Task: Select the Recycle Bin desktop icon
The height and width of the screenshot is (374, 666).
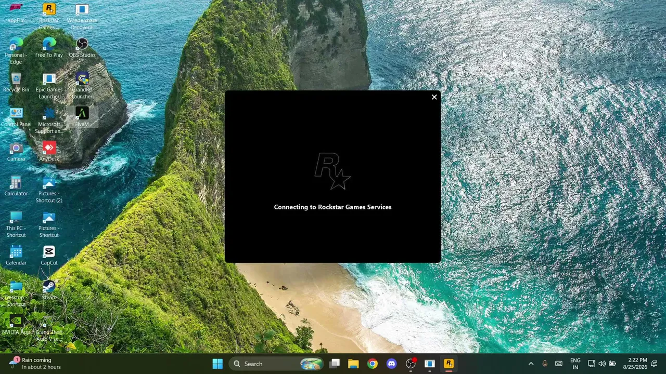Action: coord(16,83)
